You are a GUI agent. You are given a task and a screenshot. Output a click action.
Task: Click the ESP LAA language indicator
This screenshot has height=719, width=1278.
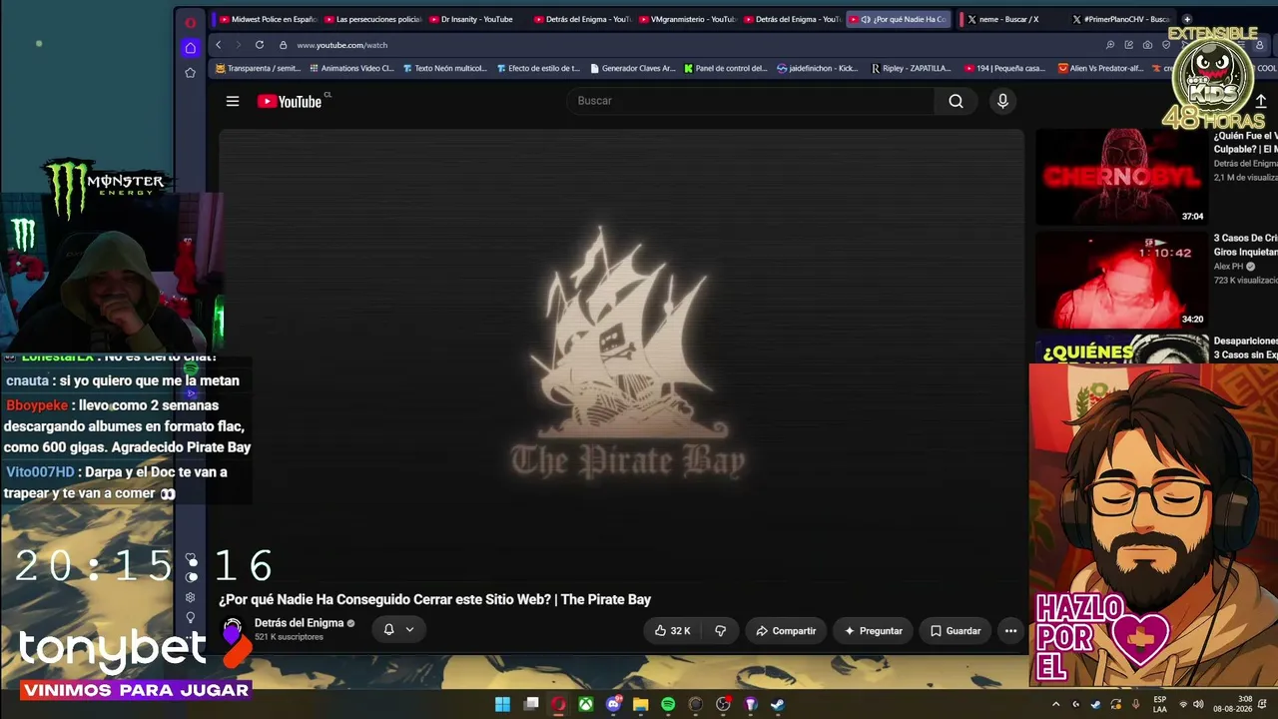[1159, 704]
